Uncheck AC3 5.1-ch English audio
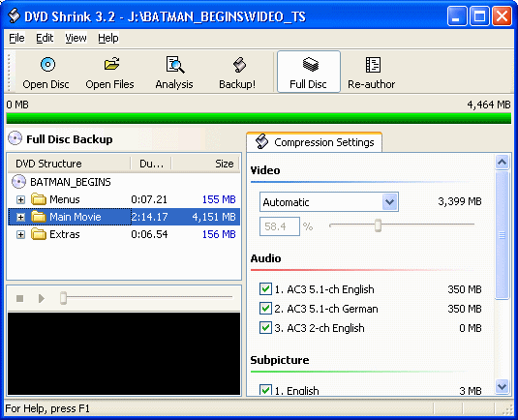 click(x=265, y=289)
